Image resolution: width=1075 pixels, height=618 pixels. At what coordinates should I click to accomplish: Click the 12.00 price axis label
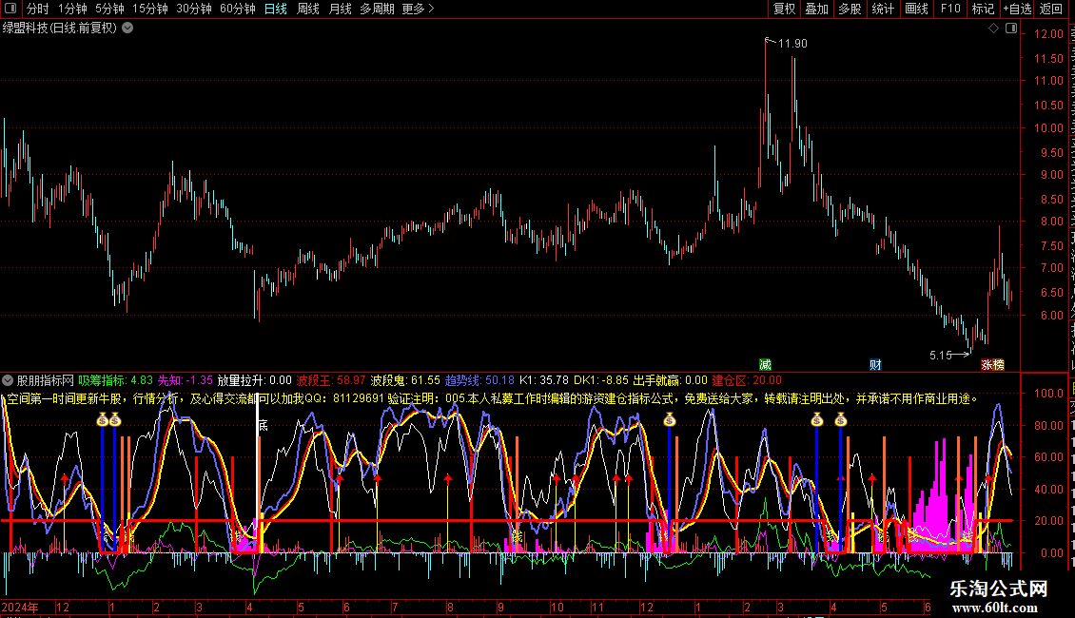click(1048, 33)
